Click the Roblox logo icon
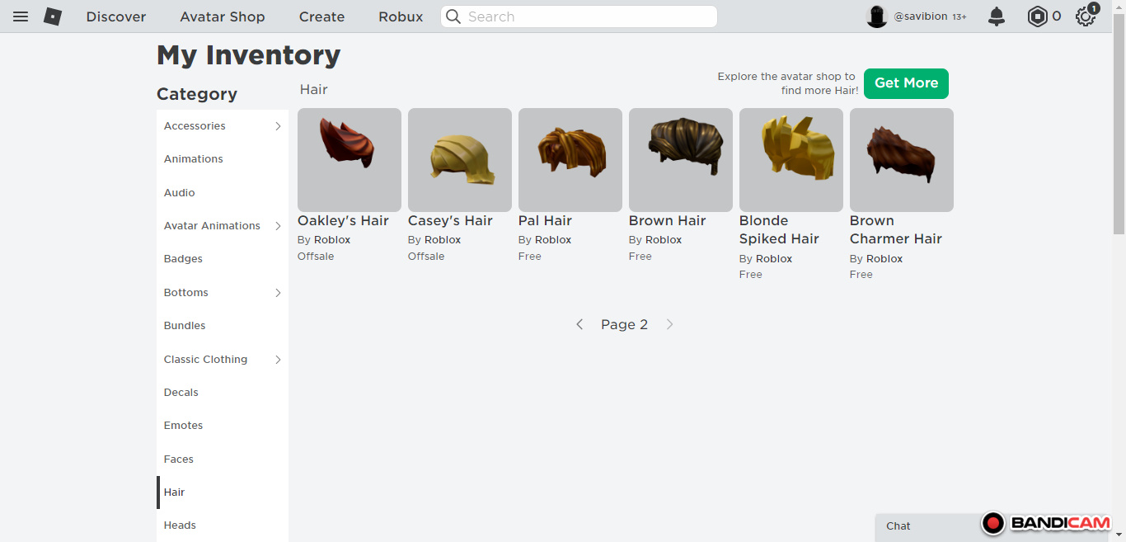Screen dimensions: 1126x542 (x=53, y=16)
